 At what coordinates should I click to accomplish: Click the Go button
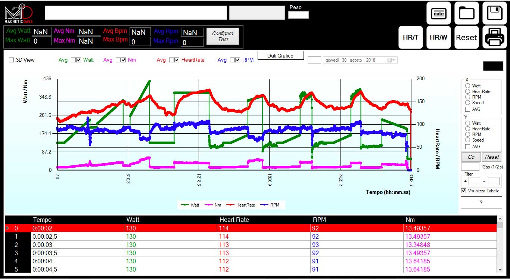coord(471,157)
